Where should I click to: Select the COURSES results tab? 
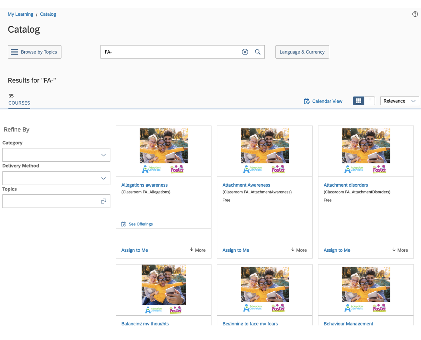click(x=19, y=103)
